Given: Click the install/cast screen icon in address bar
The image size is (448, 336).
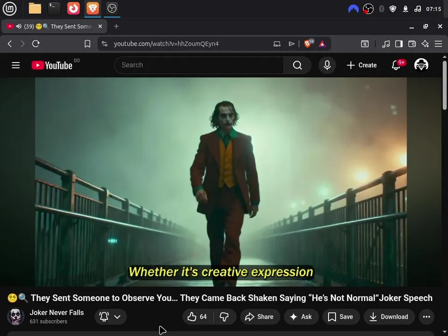Looking at the screenshot, I should [277, 44].
